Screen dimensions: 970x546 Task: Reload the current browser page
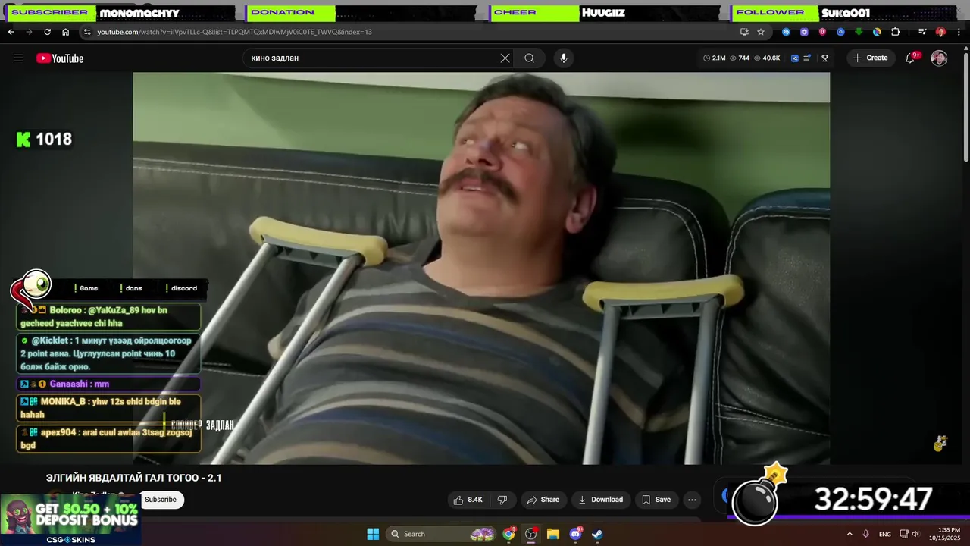click(47, 32)
